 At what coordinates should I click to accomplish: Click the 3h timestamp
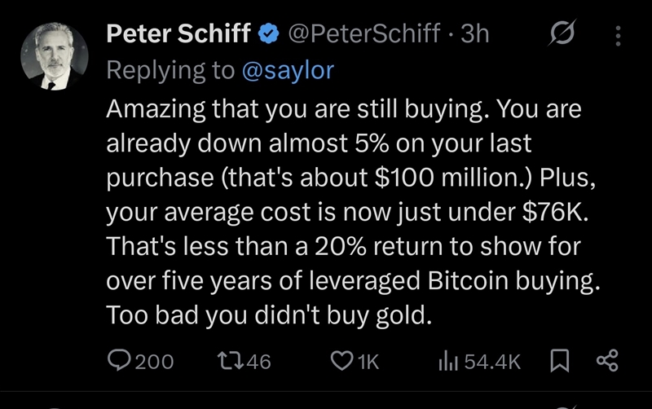(x=475, y=34)
